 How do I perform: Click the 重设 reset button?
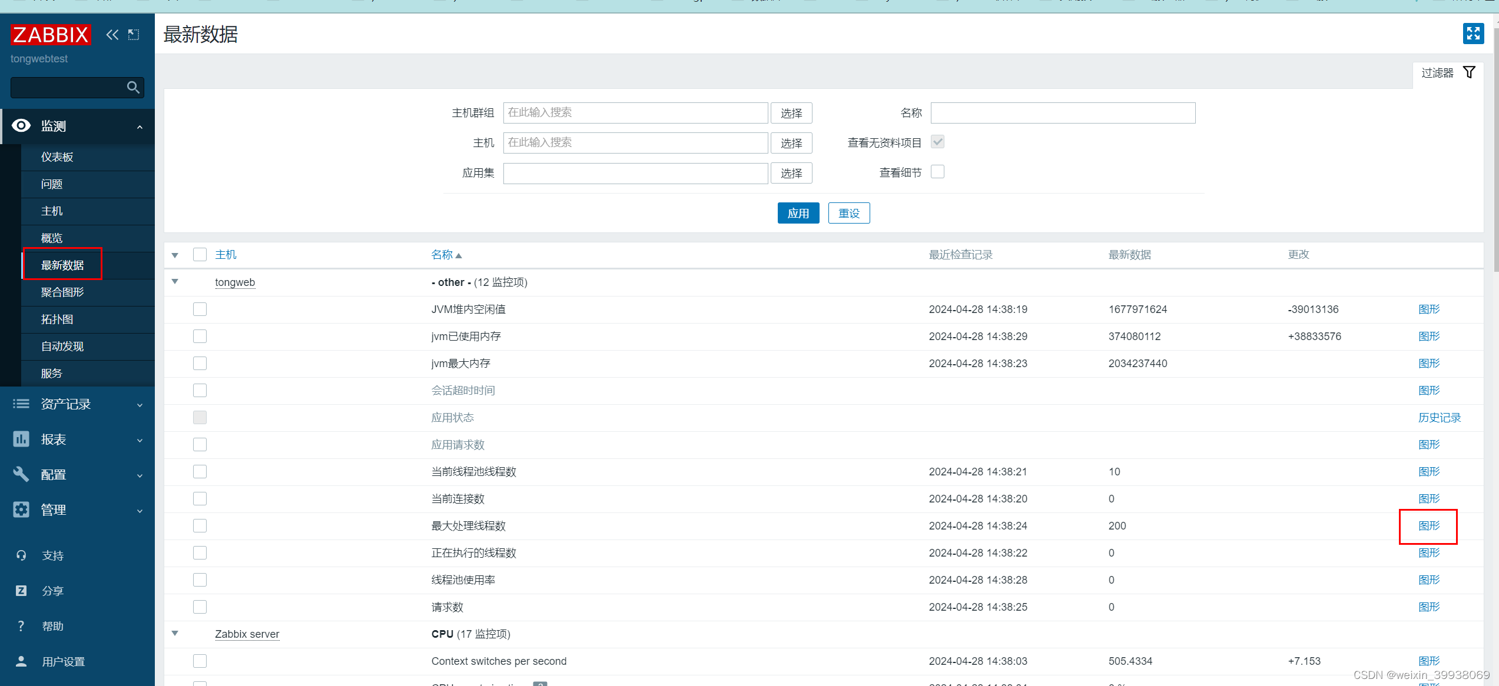(849, 213)
